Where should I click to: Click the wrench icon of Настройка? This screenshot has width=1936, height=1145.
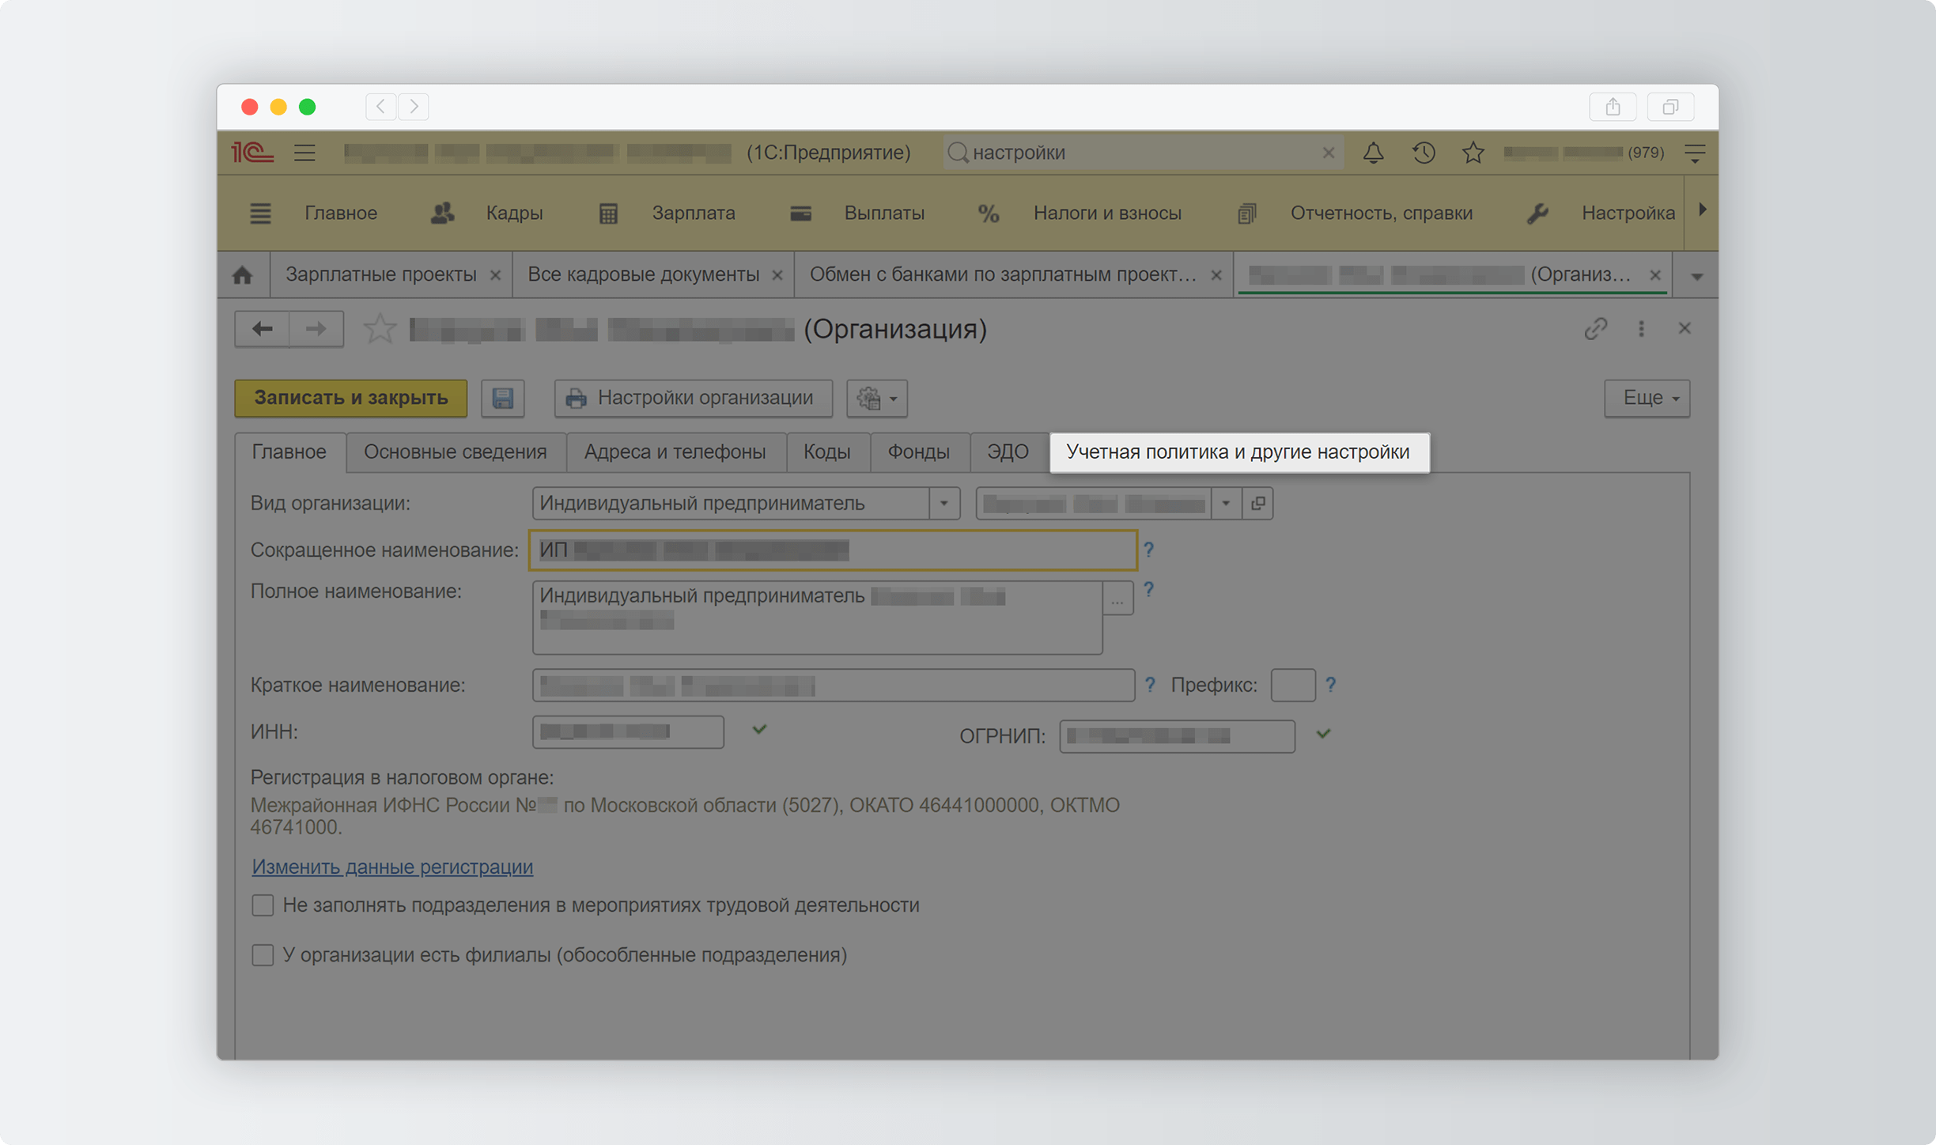(1537, 214)
